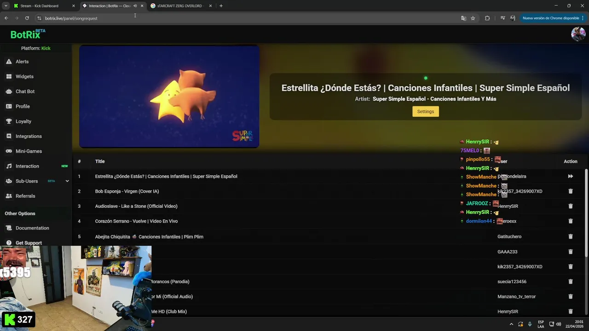View site information icon in address bar
Screen dimensions: 589x331
click(39, 18)
